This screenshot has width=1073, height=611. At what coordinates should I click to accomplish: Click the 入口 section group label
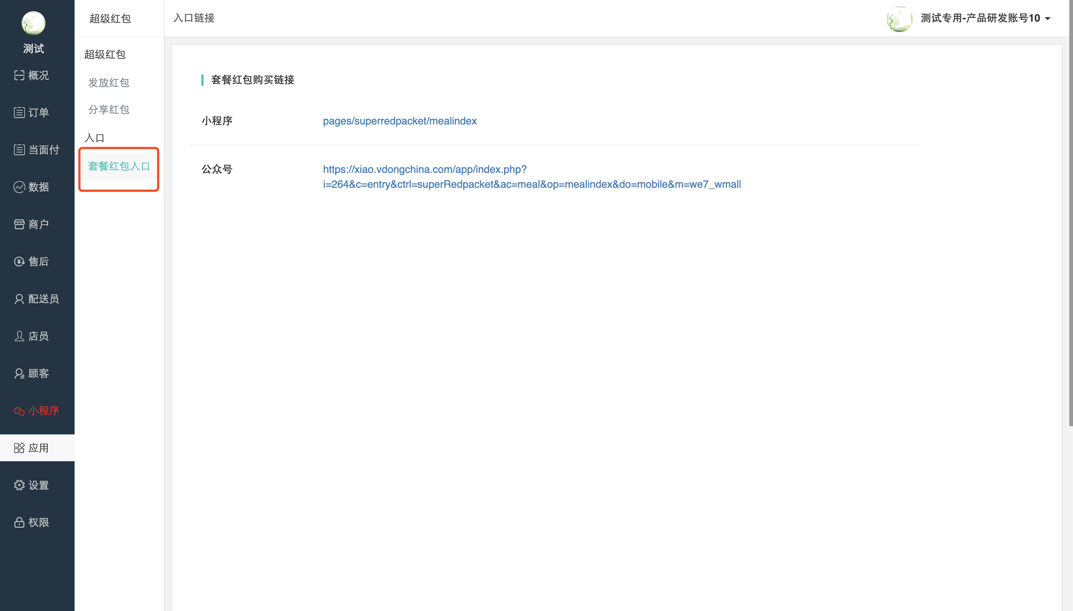click(94, 137)
